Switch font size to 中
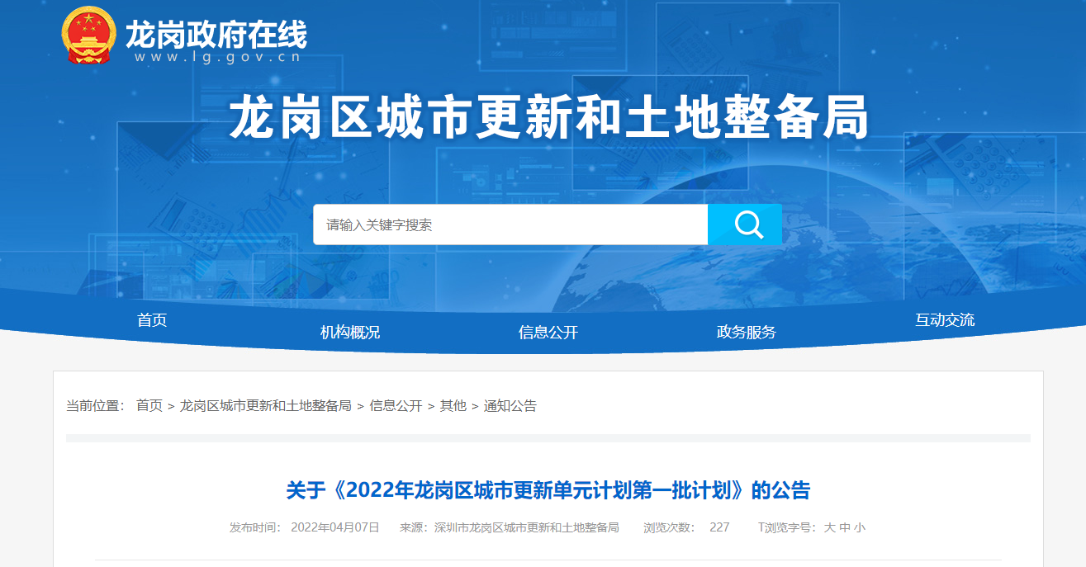The image size is (1086, 567). point(844,527)
